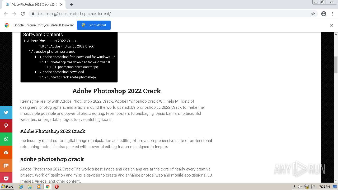Click the address bar URL
The height and width of the screenshot is (190, 338).
[74, 14]
